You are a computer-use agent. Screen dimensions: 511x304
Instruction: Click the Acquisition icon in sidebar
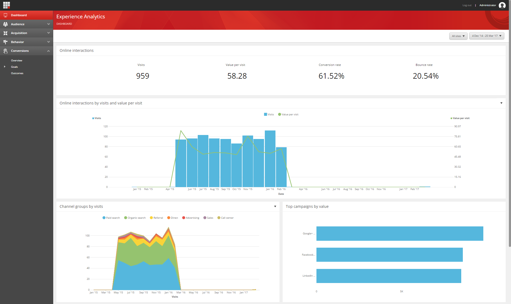5,33
